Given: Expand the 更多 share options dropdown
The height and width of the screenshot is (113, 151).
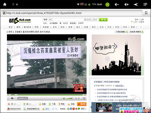Looking at the screenshot, I should pyautogui.click(x=83, y=109).
